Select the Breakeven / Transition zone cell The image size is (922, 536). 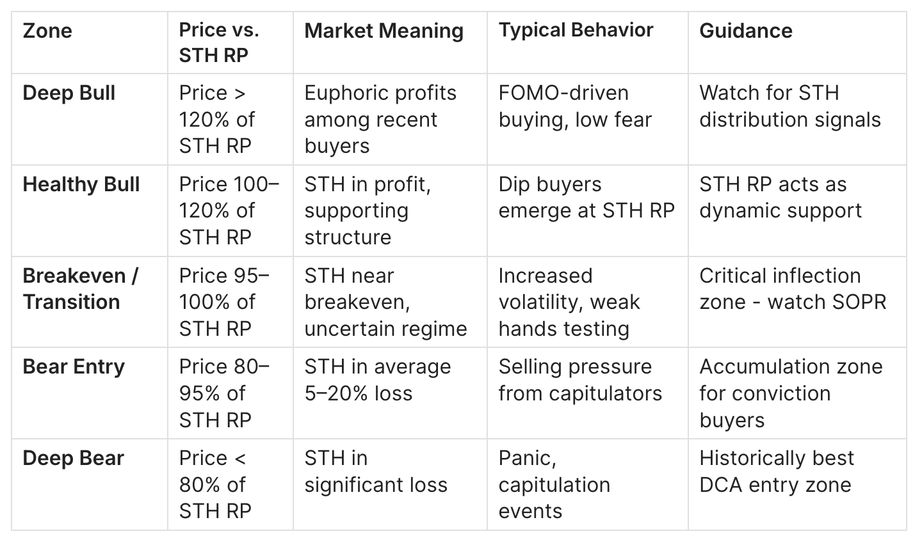click(x=81, y=288)
